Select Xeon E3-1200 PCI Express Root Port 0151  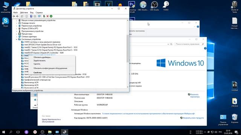click(57, 77)
